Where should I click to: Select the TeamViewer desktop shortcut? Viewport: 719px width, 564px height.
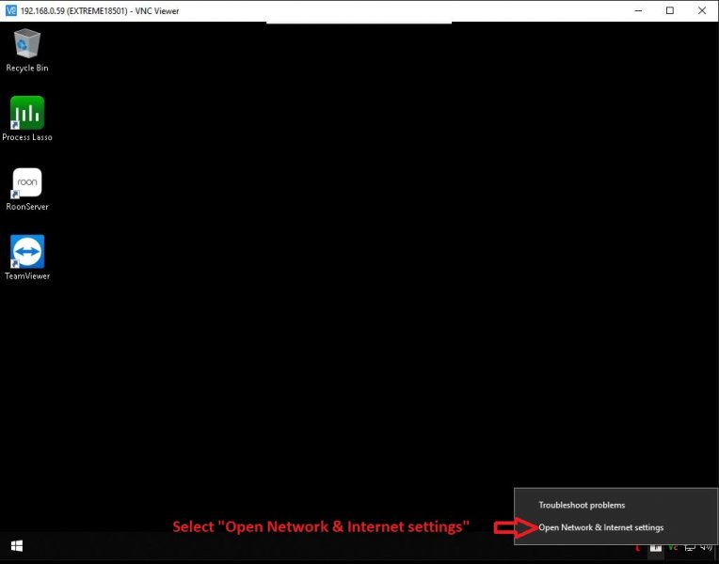[x=27, y=252]
